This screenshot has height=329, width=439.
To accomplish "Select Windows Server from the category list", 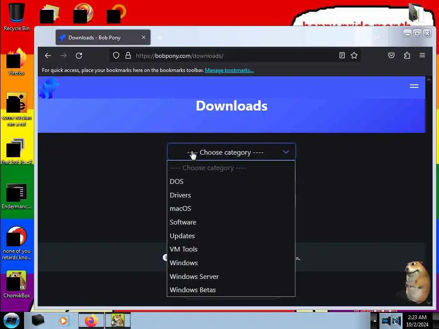I will pos(231,276).
